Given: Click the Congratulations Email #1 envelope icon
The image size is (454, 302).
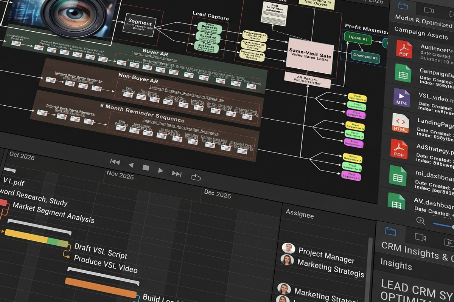Looking at the screenshot, I should (x=16, y=43).
